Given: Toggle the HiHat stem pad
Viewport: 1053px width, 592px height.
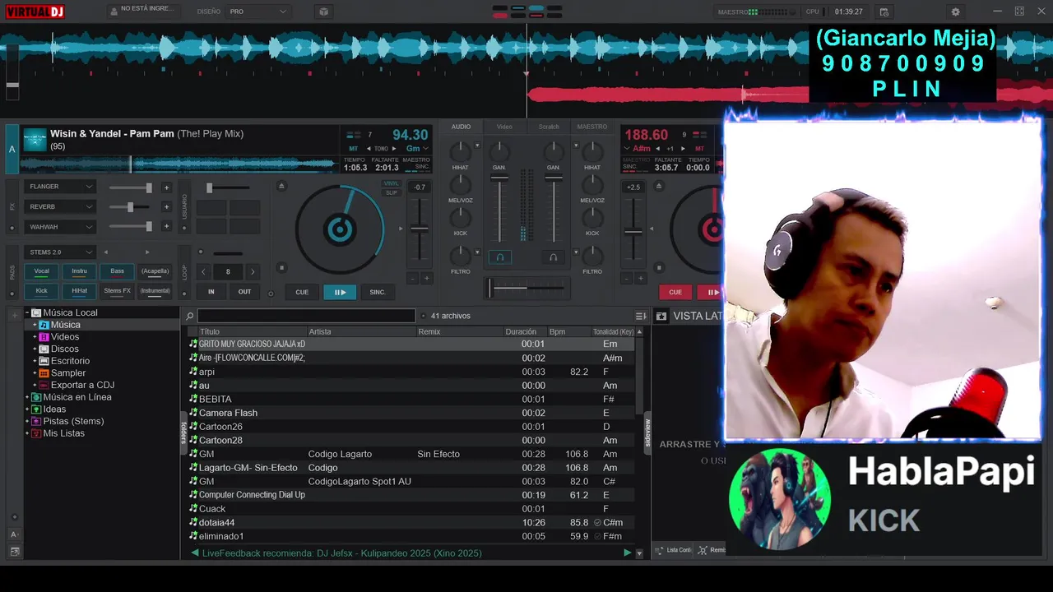Looking at the screenshot, I should pyautogui.click(x=79, y=291).
